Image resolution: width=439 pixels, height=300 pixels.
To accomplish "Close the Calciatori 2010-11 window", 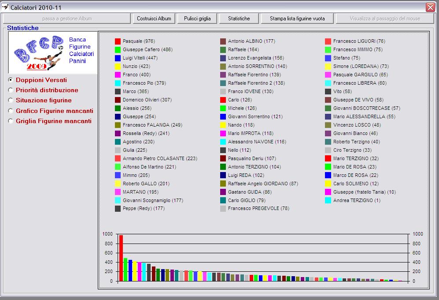I will [430, 7].
